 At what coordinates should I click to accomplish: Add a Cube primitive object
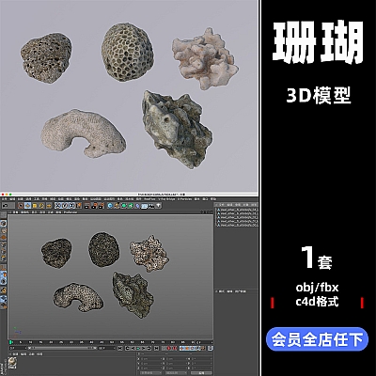pos(110,206)
